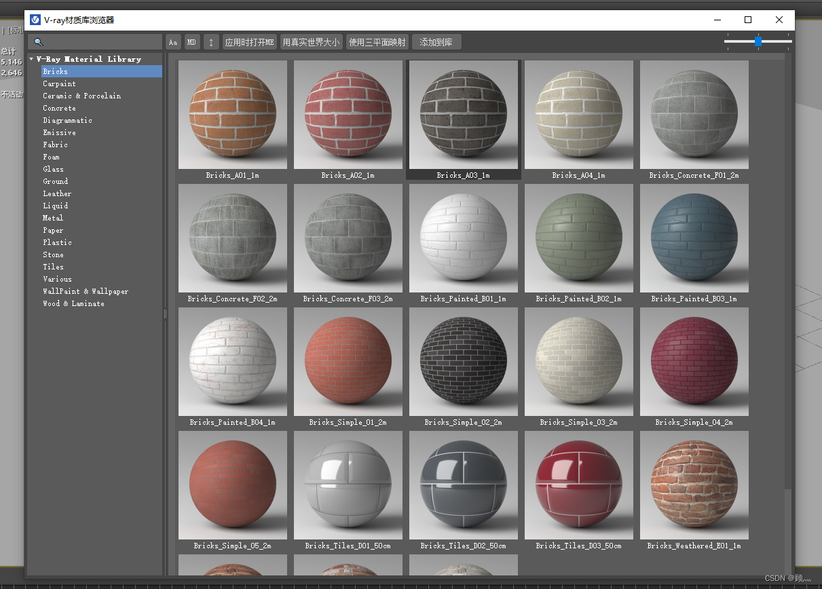Collapse the V-Ray Material Library tree
822x589 pixels.
[31, 59]
